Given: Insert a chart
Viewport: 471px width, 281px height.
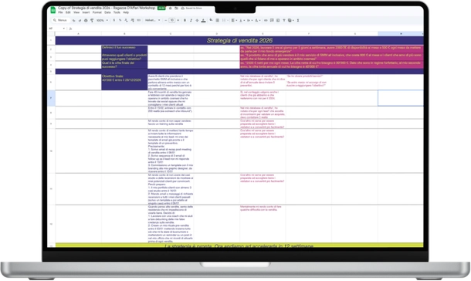Looking at the screenshot, I should [x=278, y=20].
